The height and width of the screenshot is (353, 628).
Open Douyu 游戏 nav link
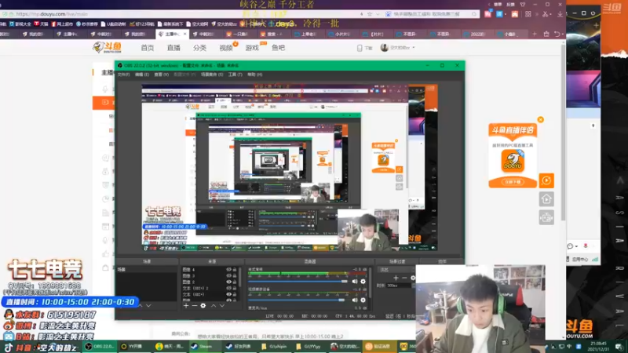[252, 48]
